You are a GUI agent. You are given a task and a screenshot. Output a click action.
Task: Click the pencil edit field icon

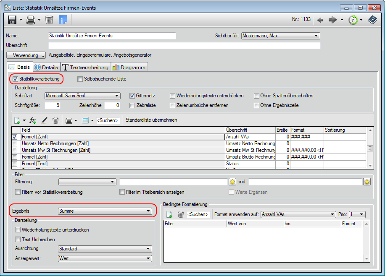pos(44,120)
